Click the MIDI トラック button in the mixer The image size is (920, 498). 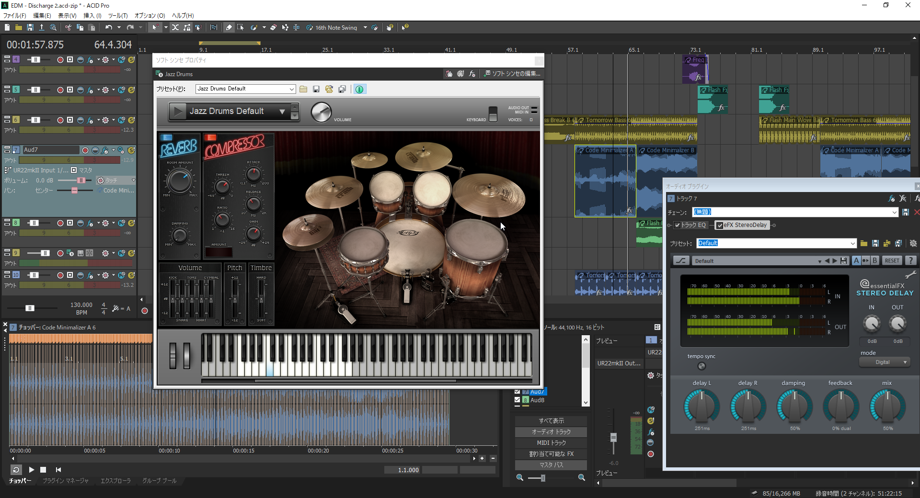[551, 443]
